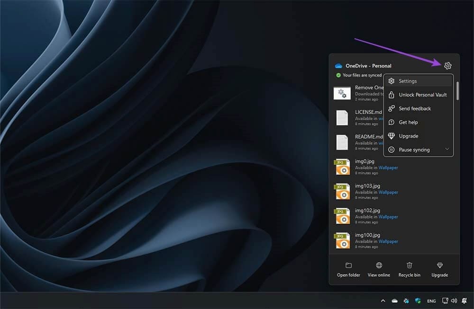Click the ENG language indicator on the taskbar
Image resolution: width=474 pixels, height=309 pixels.
pos(431,301)
